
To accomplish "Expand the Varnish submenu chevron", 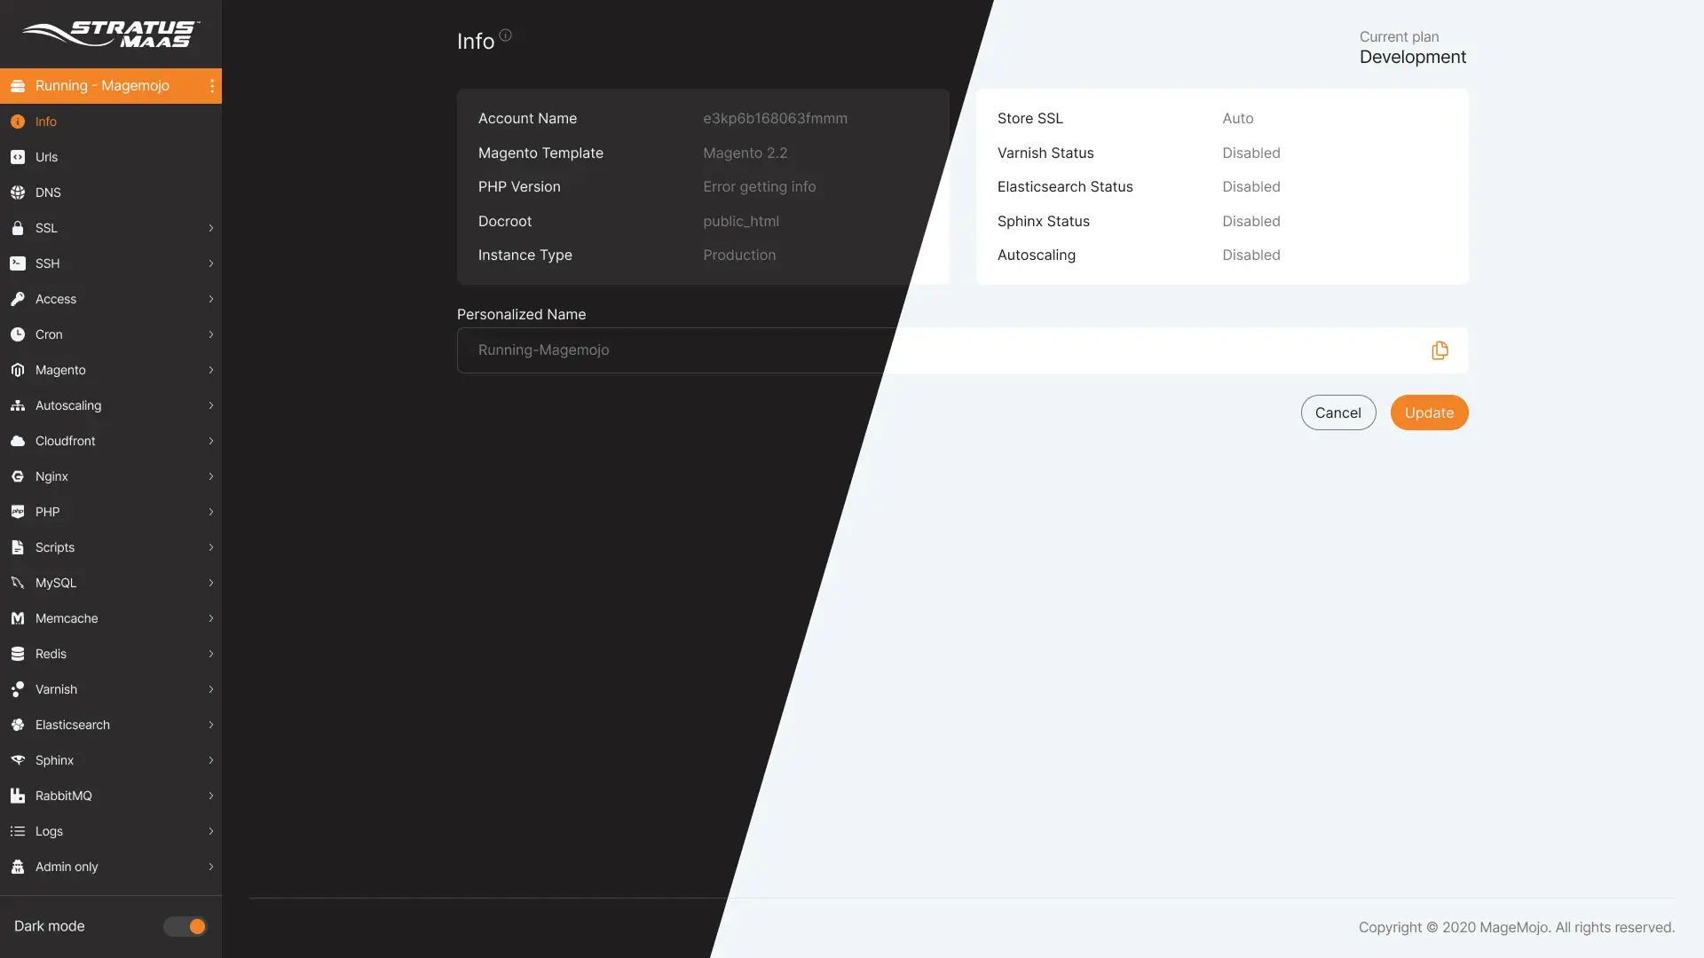I will pos(211,689).
